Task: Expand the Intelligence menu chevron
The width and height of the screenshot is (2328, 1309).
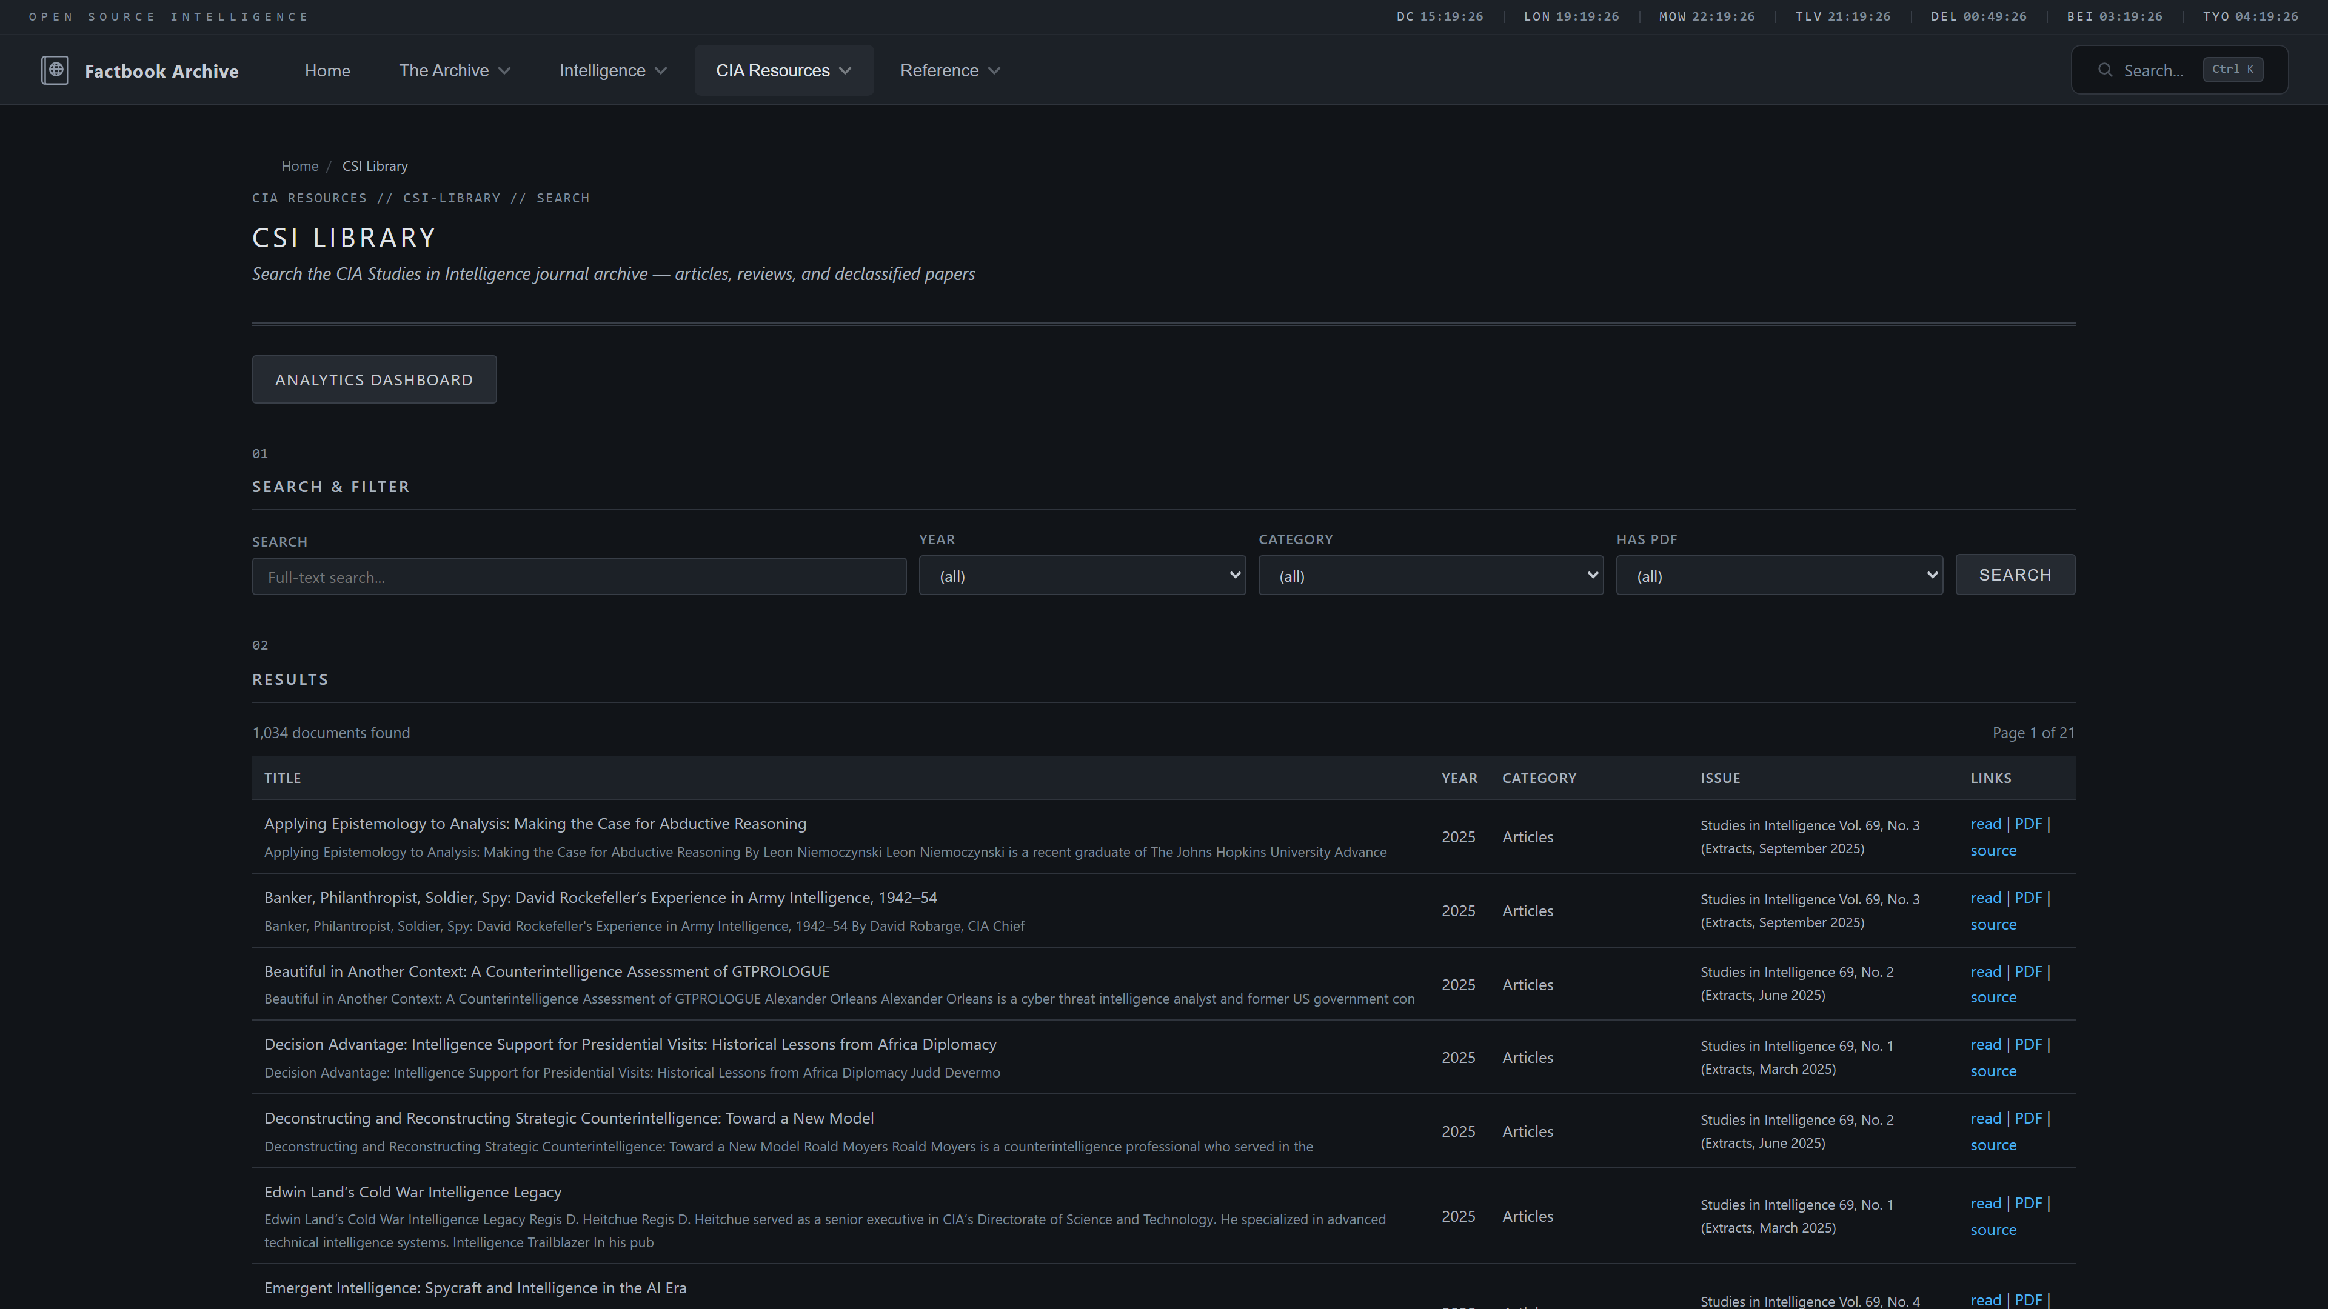Action: point(661,70)
